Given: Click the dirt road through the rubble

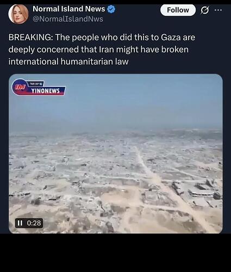Looking at the screenshot, I should point(158,178).
